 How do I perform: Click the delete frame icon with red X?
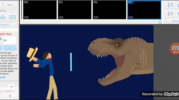tap(170, 14)
